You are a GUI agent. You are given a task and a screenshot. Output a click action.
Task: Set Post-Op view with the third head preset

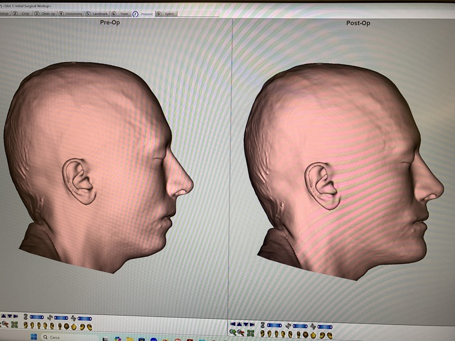pos(277,334)
